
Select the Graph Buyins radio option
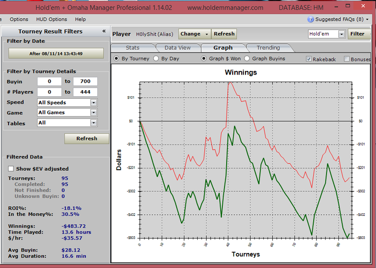point(247,59)
